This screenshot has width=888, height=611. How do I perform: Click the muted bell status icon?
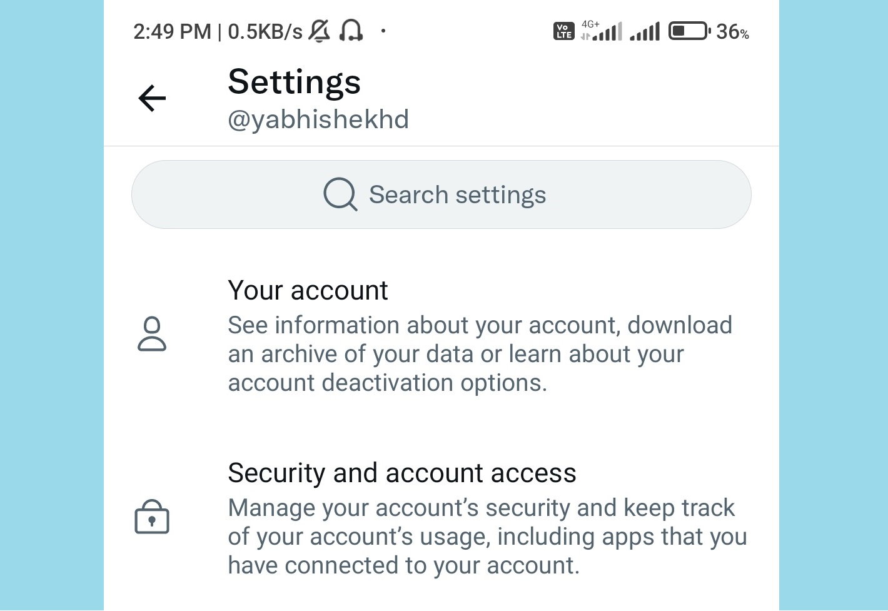pos(320,31)
